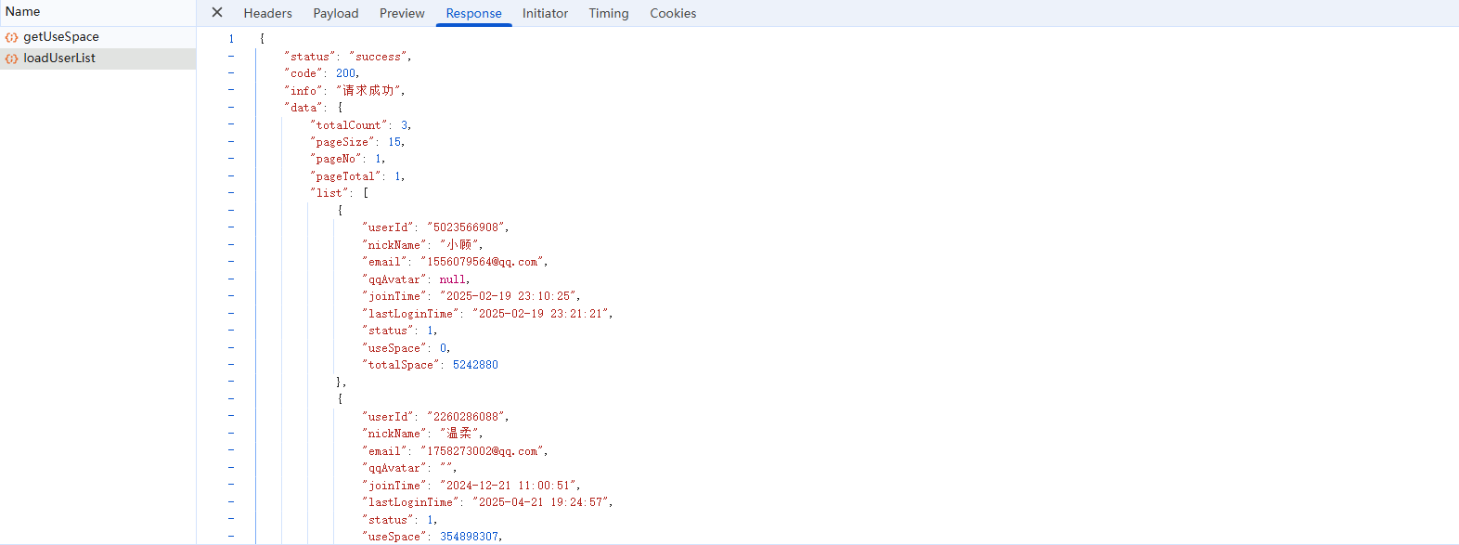Collapse the "data" object fold marker

[231, 108]
